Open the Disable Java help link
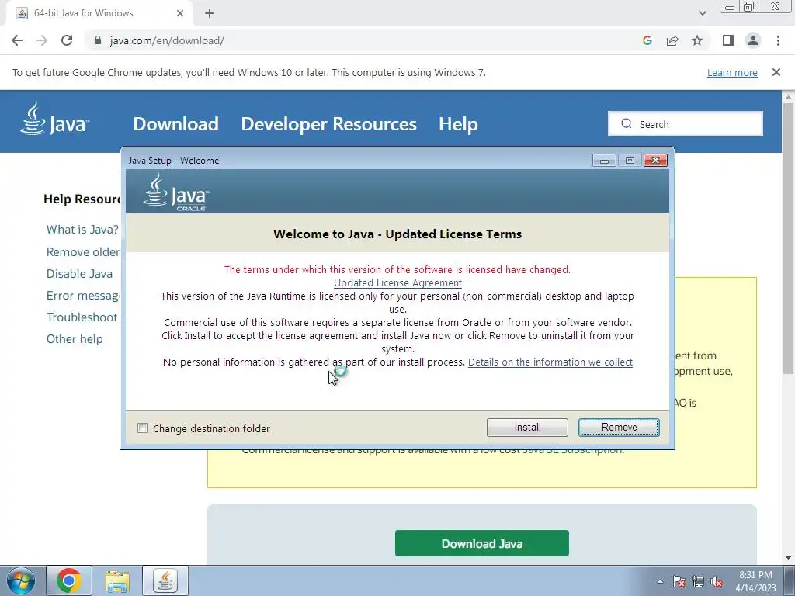This screenshot has width=795, height=596. coord(80,274)
